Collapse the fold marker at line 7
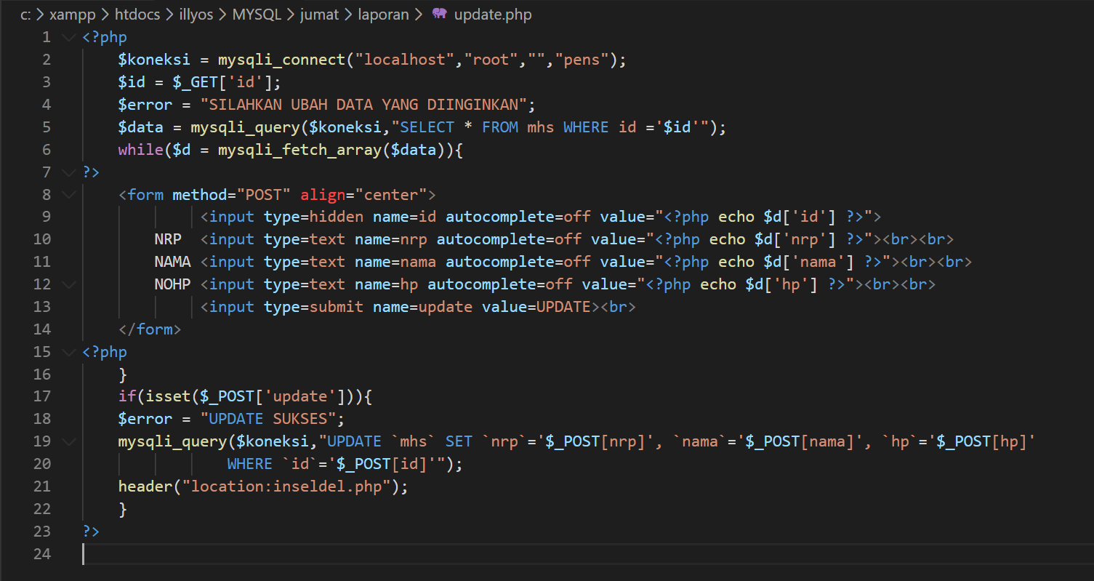 tap(68, 172)
